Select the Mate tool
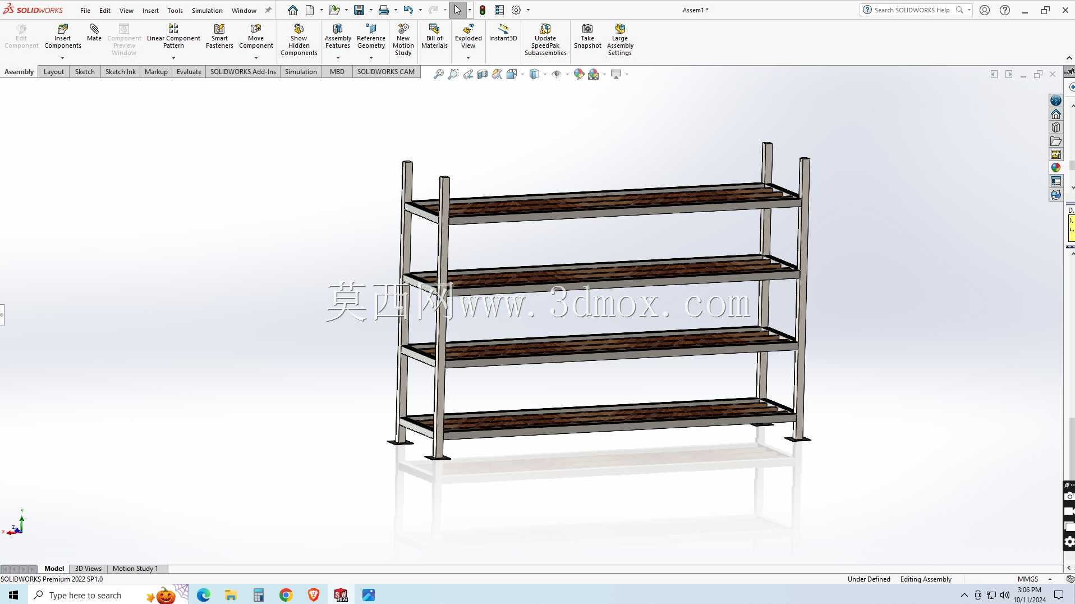This screenshot has height=604, width=1075. pos(94,33)
